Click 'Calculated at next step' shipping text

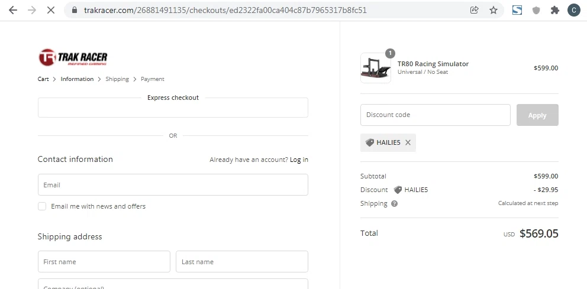(528, 203)
